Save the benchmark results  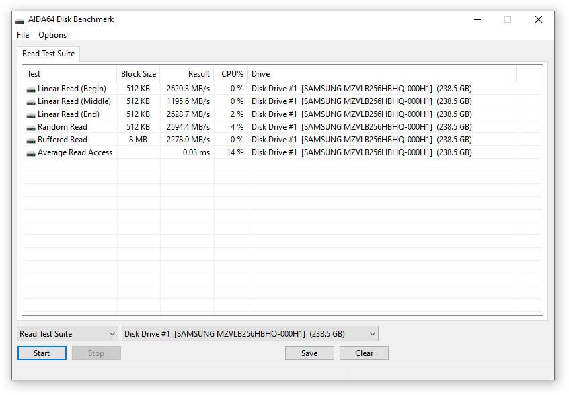click(309, 353)
